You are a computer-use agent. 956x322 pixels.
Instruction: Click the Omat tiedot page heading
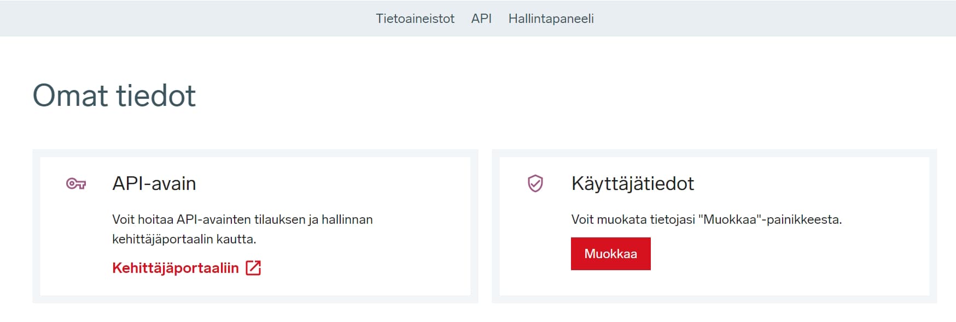tap(114, 96)
